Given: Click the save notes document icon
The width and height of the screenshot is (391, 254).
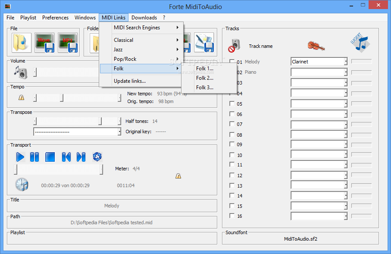Looking at the screenshot, I should point(204,43).
